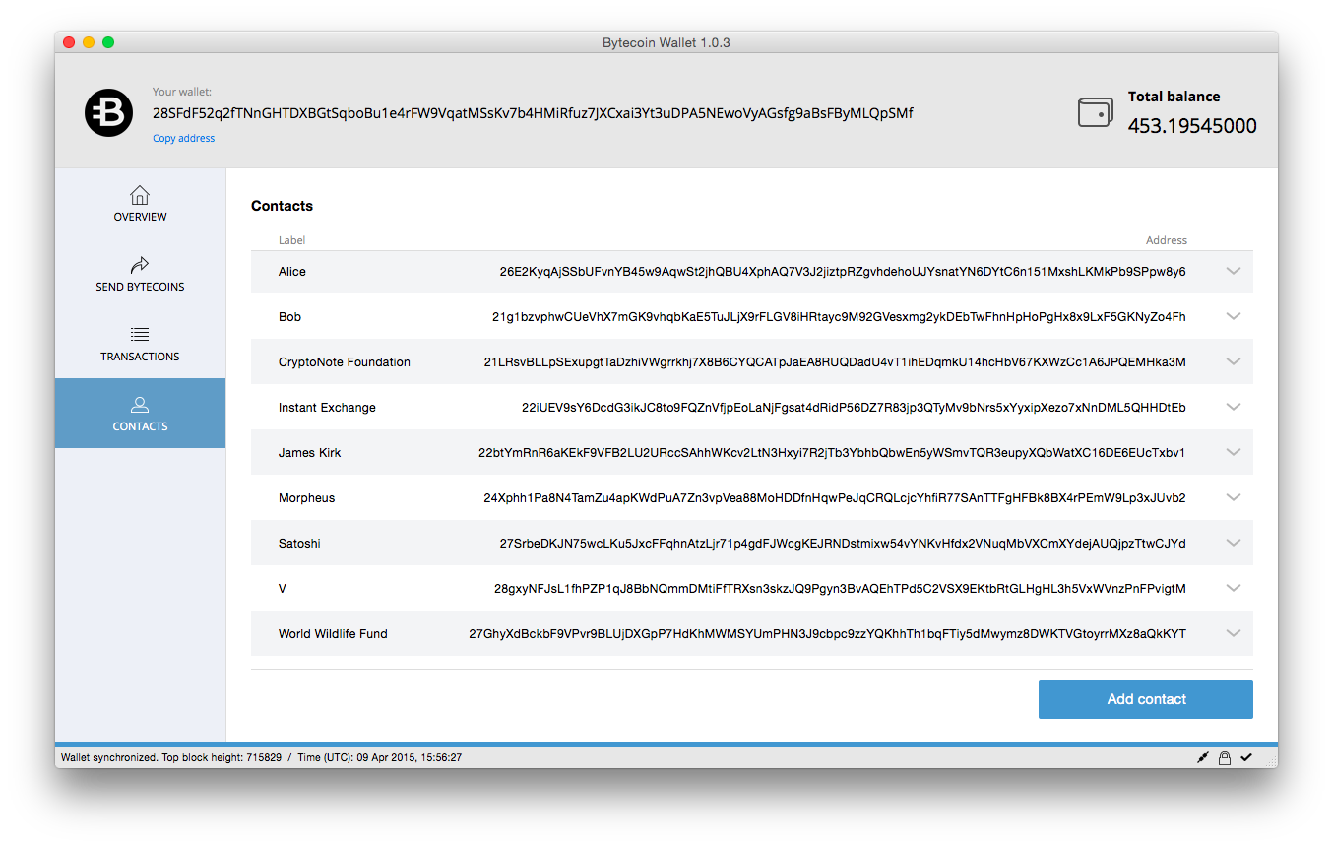Click the Contacts person icon
The width and height of the screenshot is (1333, 847).
[140, 405]
